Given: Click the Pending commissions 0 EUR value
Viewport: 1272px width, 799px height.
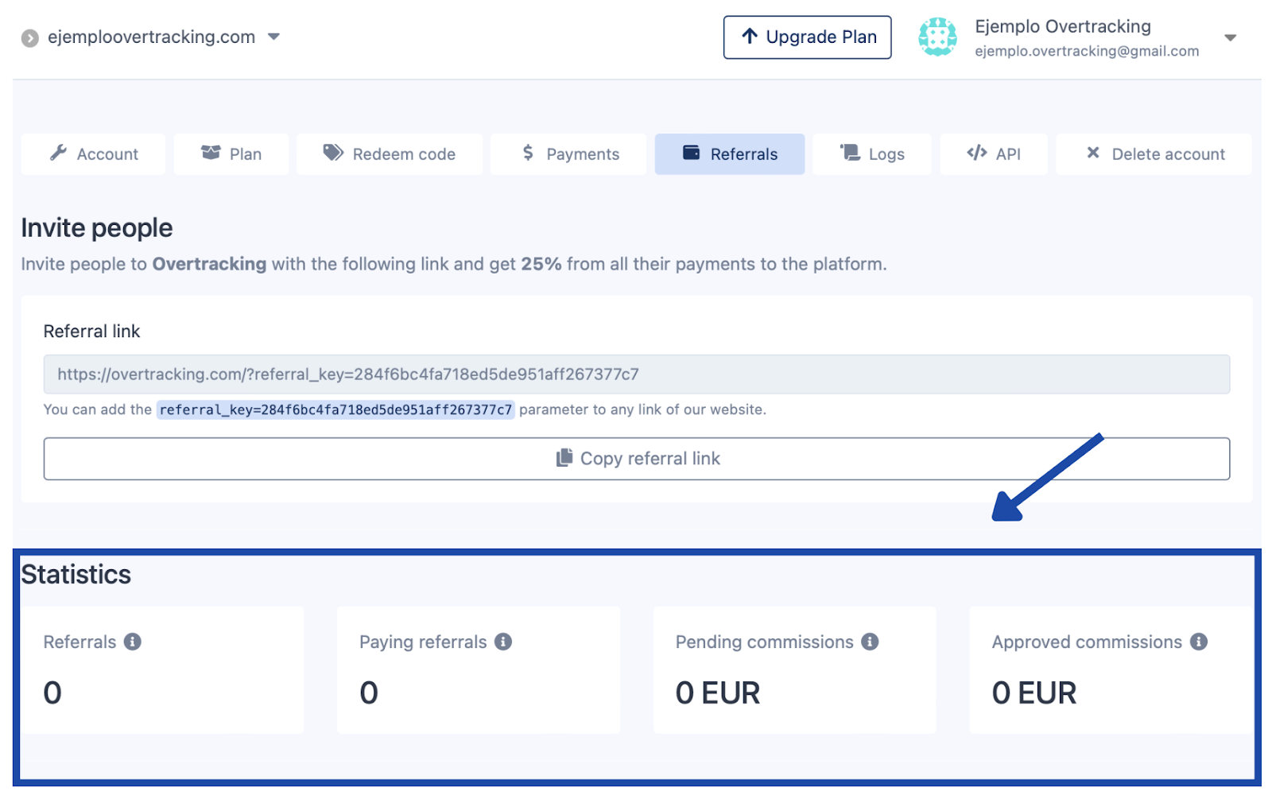Looking at the screenshot, I should (x=718, y=693).
